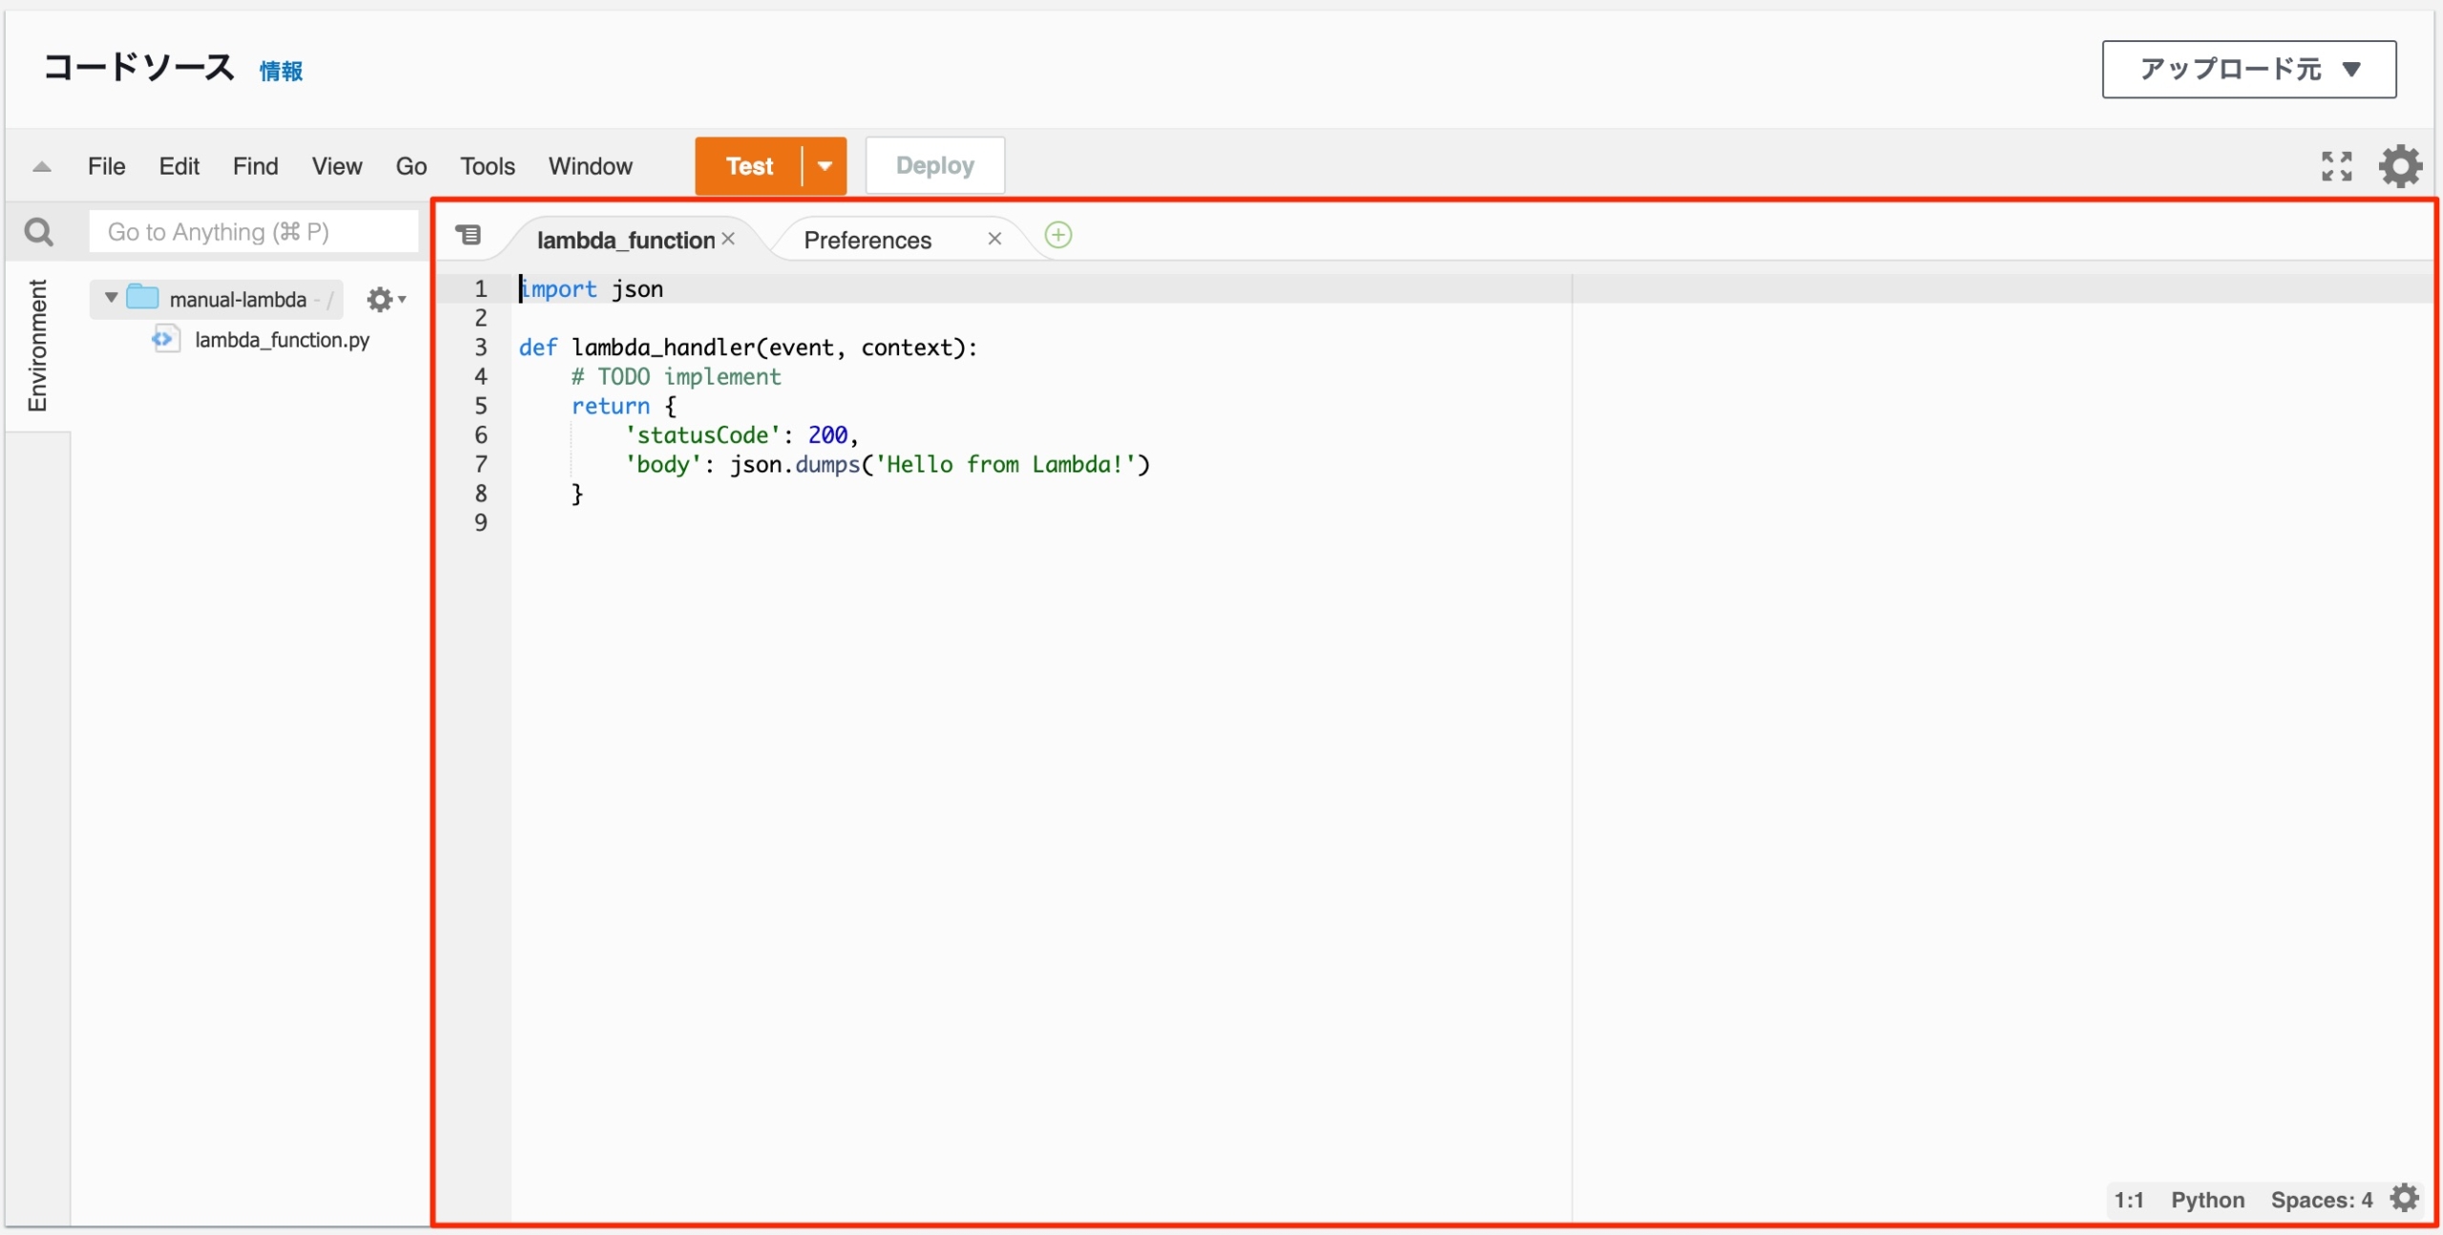Click status bar gear icon
Viewport: 2443px width, 1235px height.
2405,1199
